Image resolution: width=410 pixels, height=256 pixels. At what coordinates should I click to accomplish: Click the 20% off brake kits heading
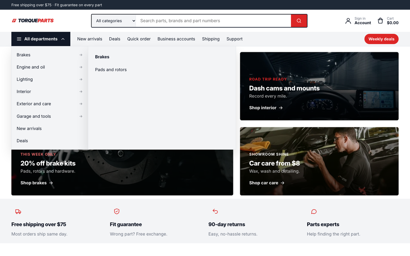(48, 163)
